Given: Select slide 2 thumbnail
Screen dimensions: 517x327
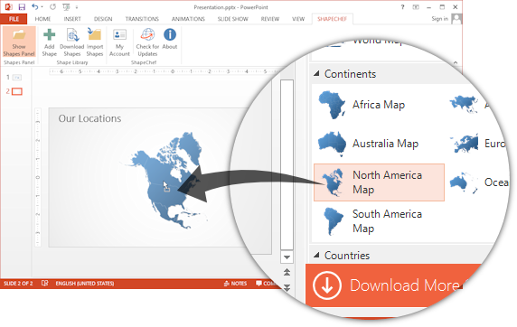Looking at the screenshot, I should point(17,91).
